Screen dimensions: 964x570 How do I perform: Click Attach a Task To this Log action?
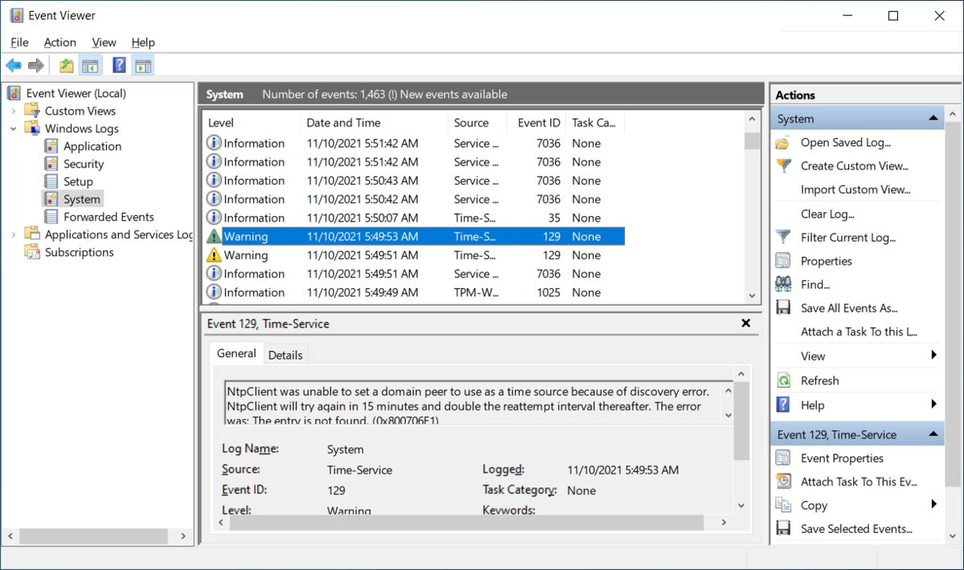859,332
